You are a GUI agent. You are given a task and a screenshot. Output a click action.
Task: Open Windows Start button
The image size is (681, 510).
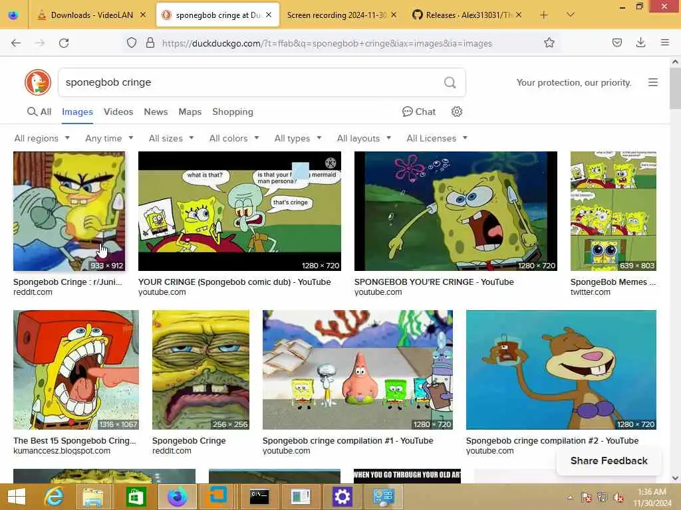pos(17,497)
